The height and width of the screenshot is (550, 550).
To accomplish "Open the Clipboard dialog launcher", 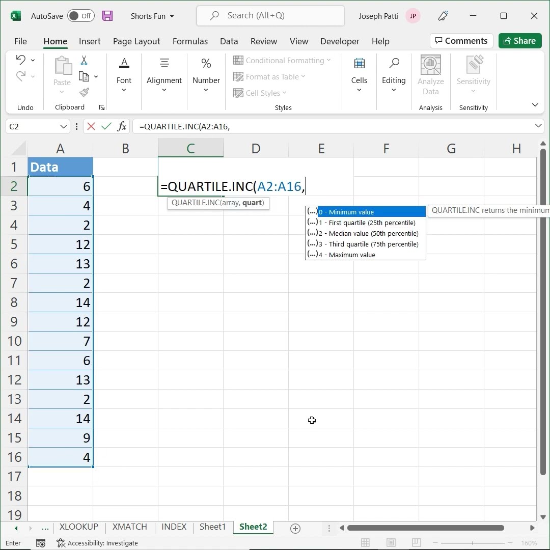I will point(102,107).
